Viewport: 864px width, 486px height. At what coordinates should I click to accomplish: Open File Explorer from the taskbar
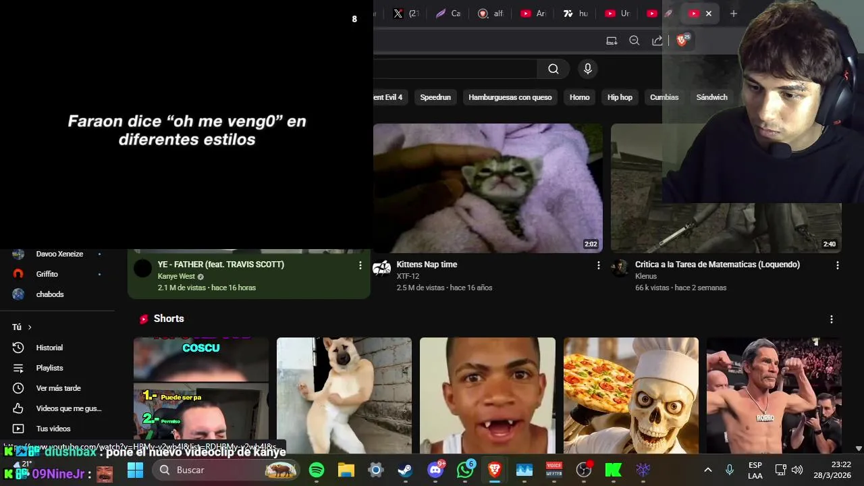[x=346, y=470]
